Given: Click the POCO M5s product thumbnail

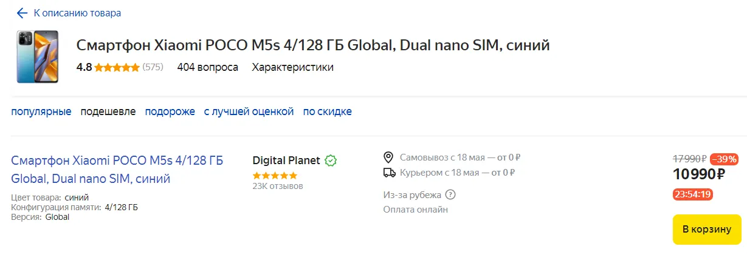Looking at the screenshot, I should point(38,56).
